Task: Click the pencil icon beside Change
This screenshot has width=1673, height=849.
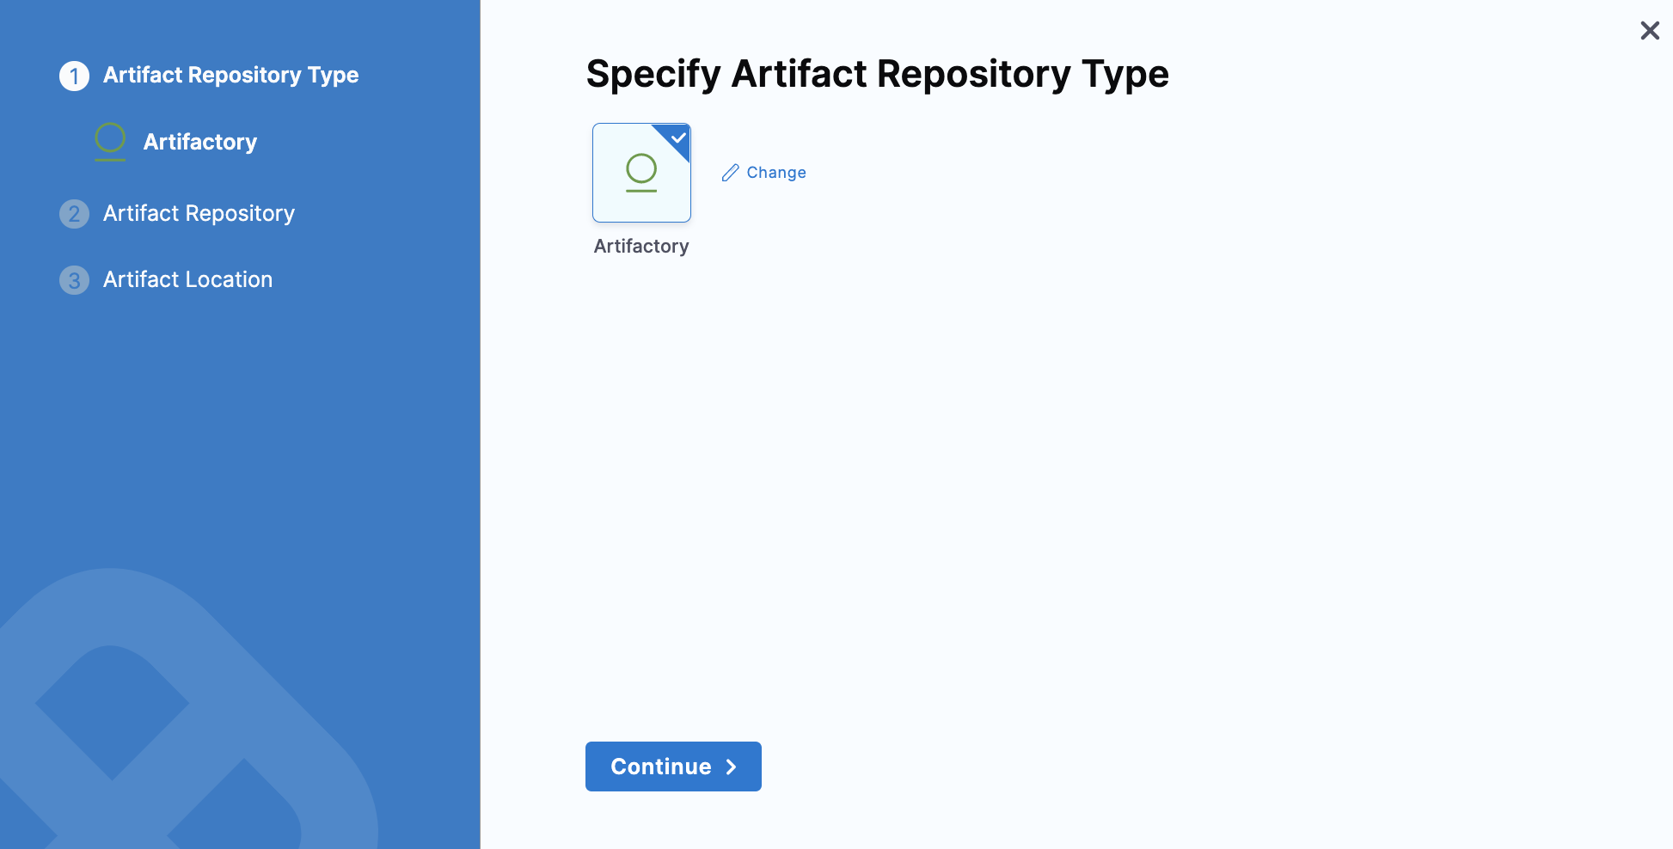Action: [730, 173]
